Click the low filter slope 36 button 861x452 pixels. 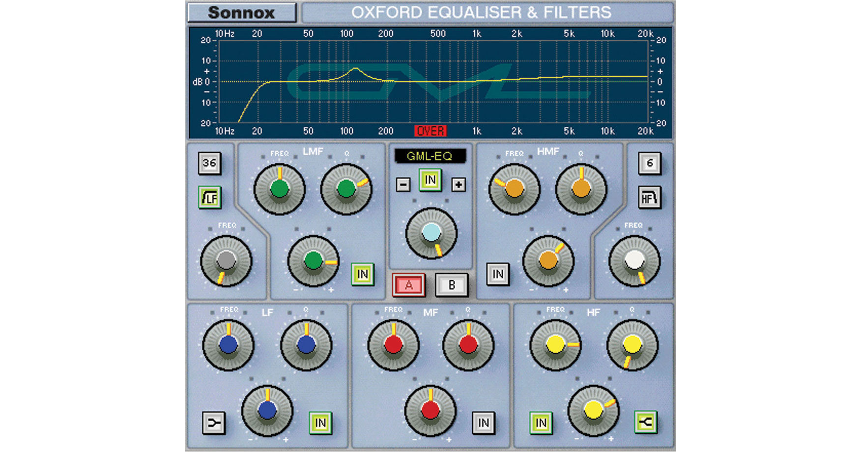coord(210,163)
